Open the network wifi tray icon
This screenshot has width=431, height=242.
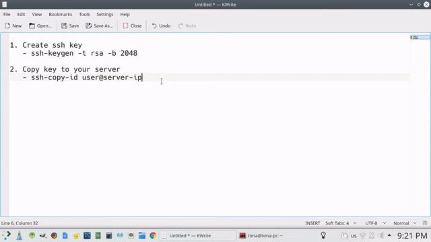coord(362,235)
